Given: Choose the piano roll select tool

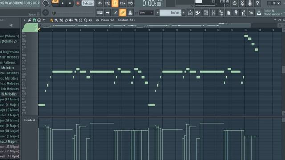Looking at the screenshot, I should point(81,20).
